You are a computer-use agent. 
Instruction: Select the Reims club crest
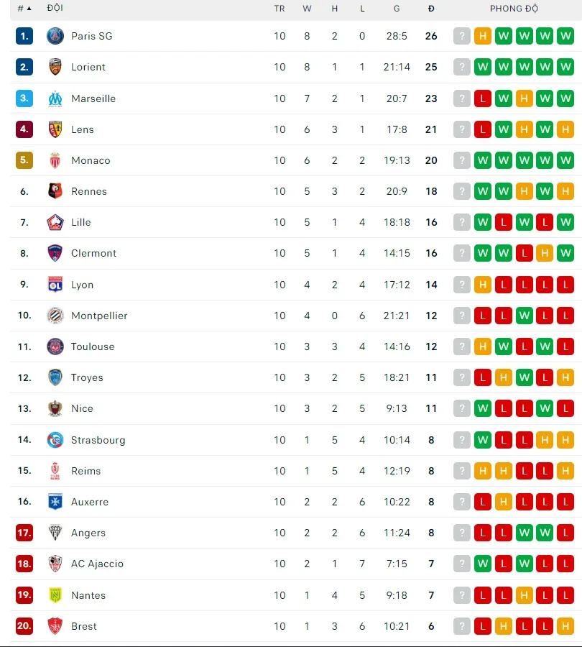(55, 471)
